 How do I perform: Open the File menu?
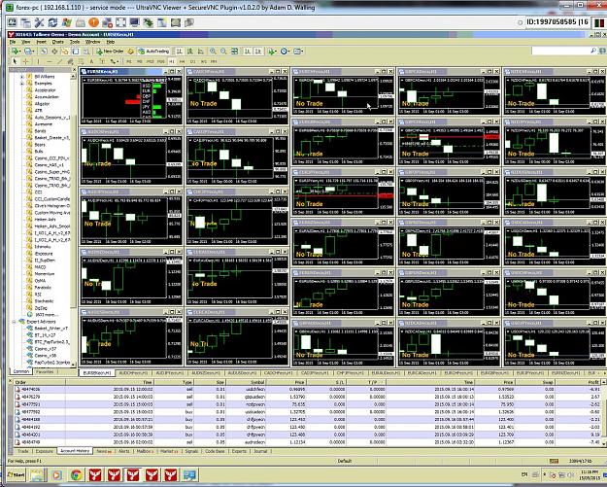click(13, 42)
